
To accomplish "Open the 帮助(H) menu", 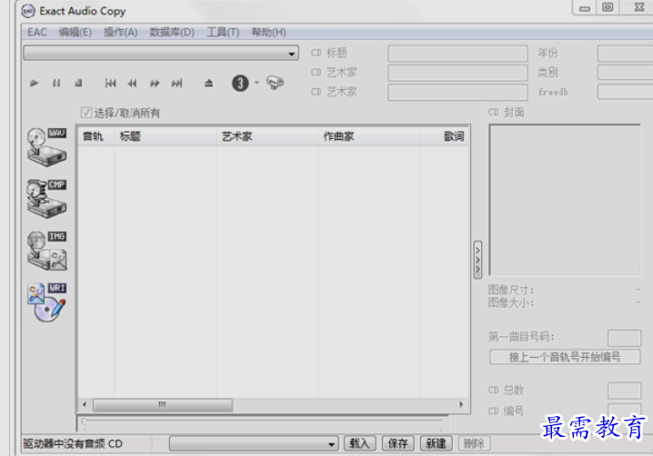I will (268, 32).
